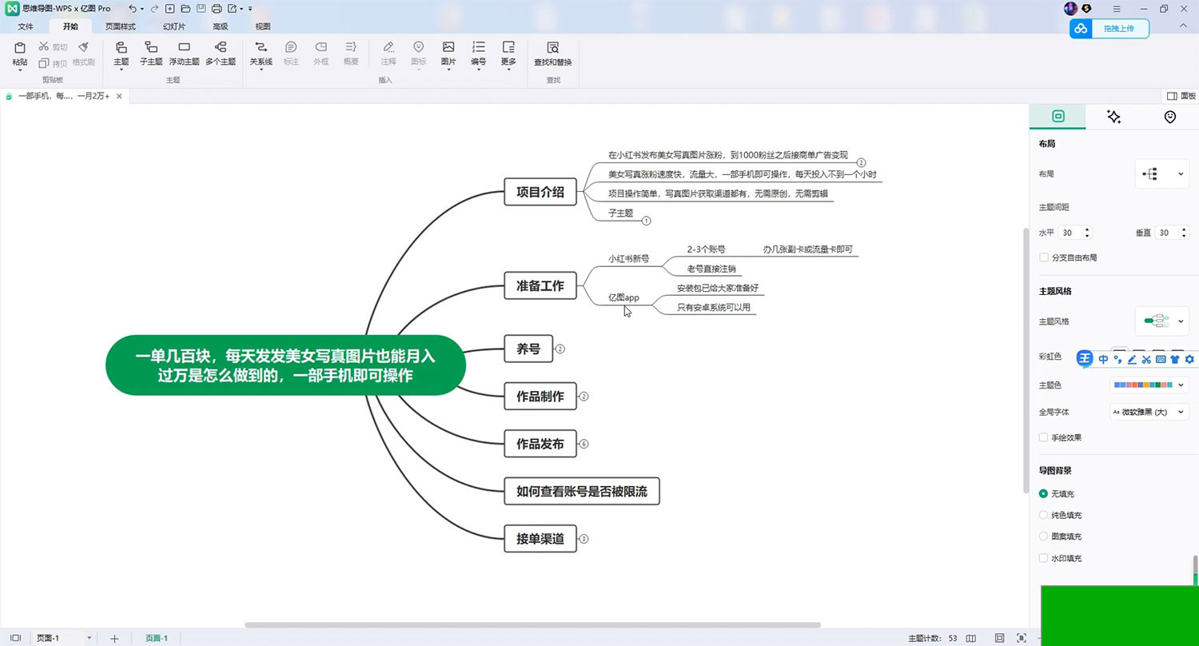
Task: Click the fit-to-page icon in status bar
Action: (x=999, y=638)
